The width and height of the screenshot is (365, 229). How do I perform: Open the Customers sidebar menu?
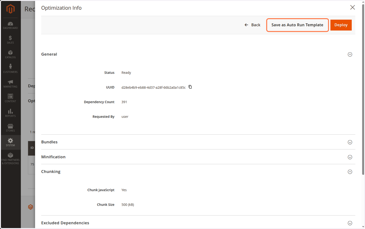pos(10,69)
